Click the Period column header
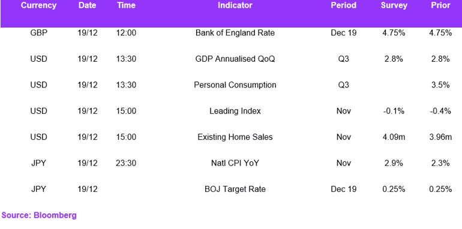Viewport: 462px width, 229px height. 343,5
